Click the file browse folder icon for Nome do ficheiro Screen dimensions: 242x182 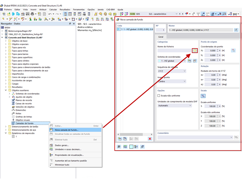[195, 50]
